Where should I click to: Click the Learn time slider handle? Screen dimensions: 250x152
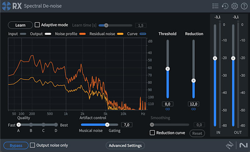coord(106,25)
